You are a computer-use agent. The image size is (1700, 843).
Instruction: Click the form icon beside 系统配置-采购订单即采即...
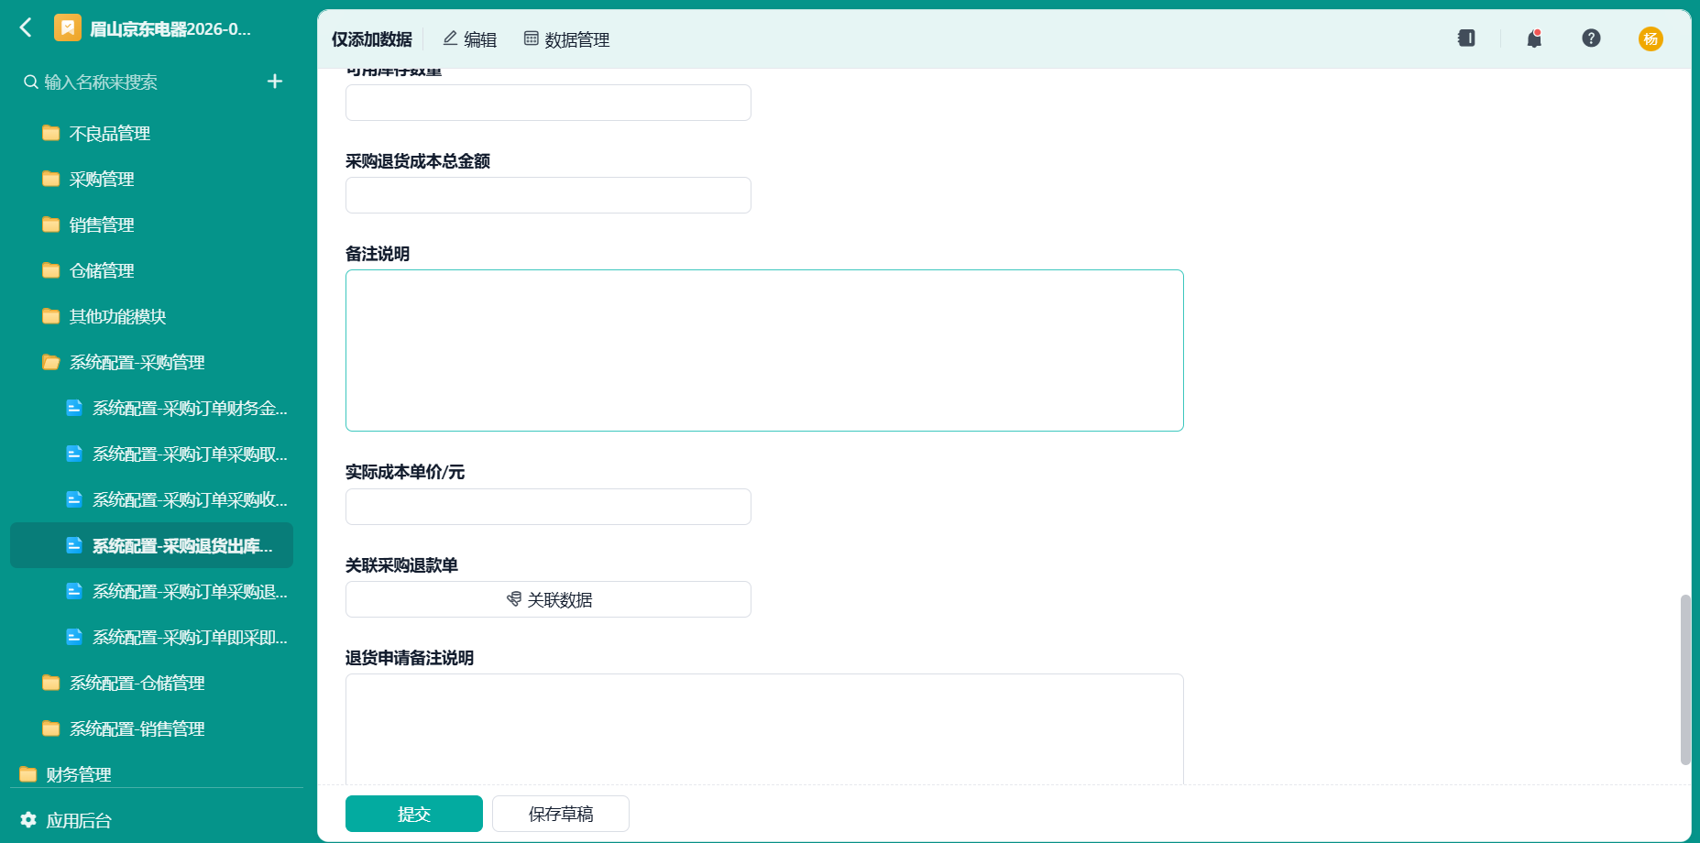coord(74,637)
